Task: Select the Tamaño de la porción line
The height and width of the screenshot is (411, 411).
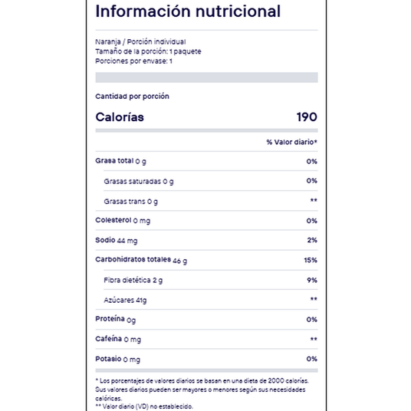Action: (148, 51)
